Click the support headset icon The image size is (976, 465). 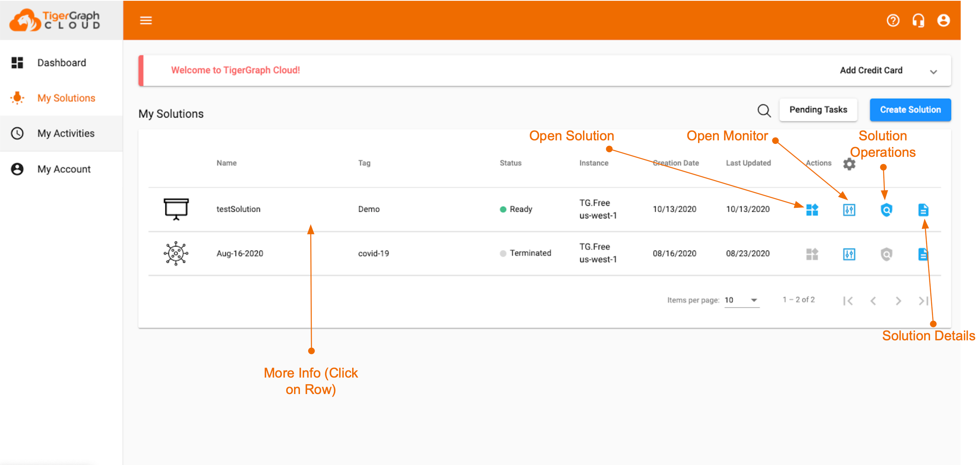click(918, 20)
